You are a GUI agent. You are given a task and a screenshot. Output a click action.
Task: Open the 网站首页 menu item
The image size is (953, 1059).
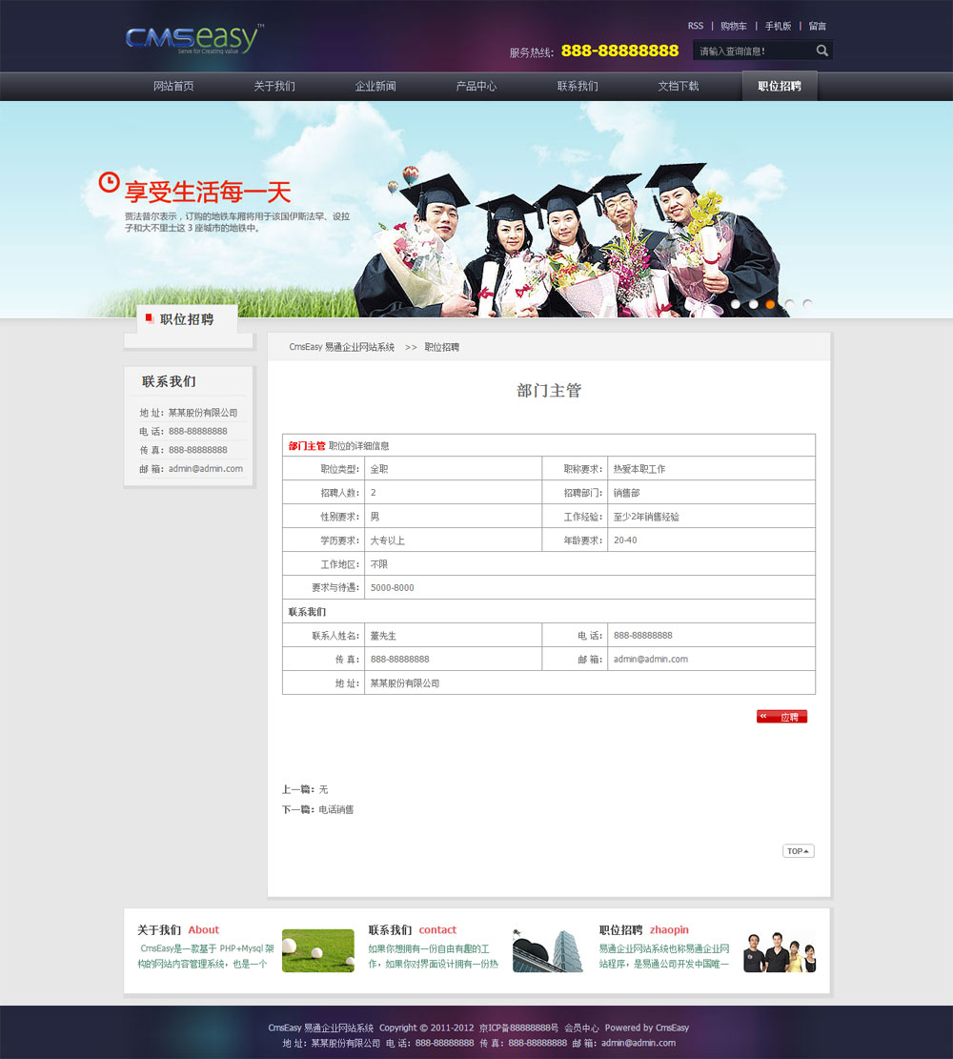173,86
